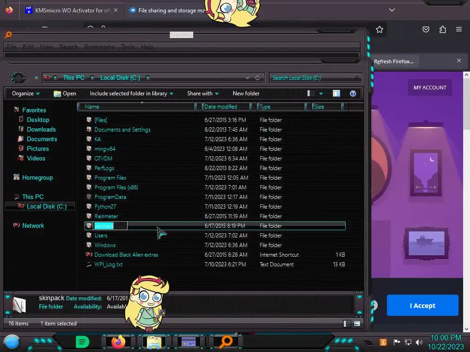Open Everything search taskbar icon
470x352 pixels.
pyautogui.click(x=226, y=342)
